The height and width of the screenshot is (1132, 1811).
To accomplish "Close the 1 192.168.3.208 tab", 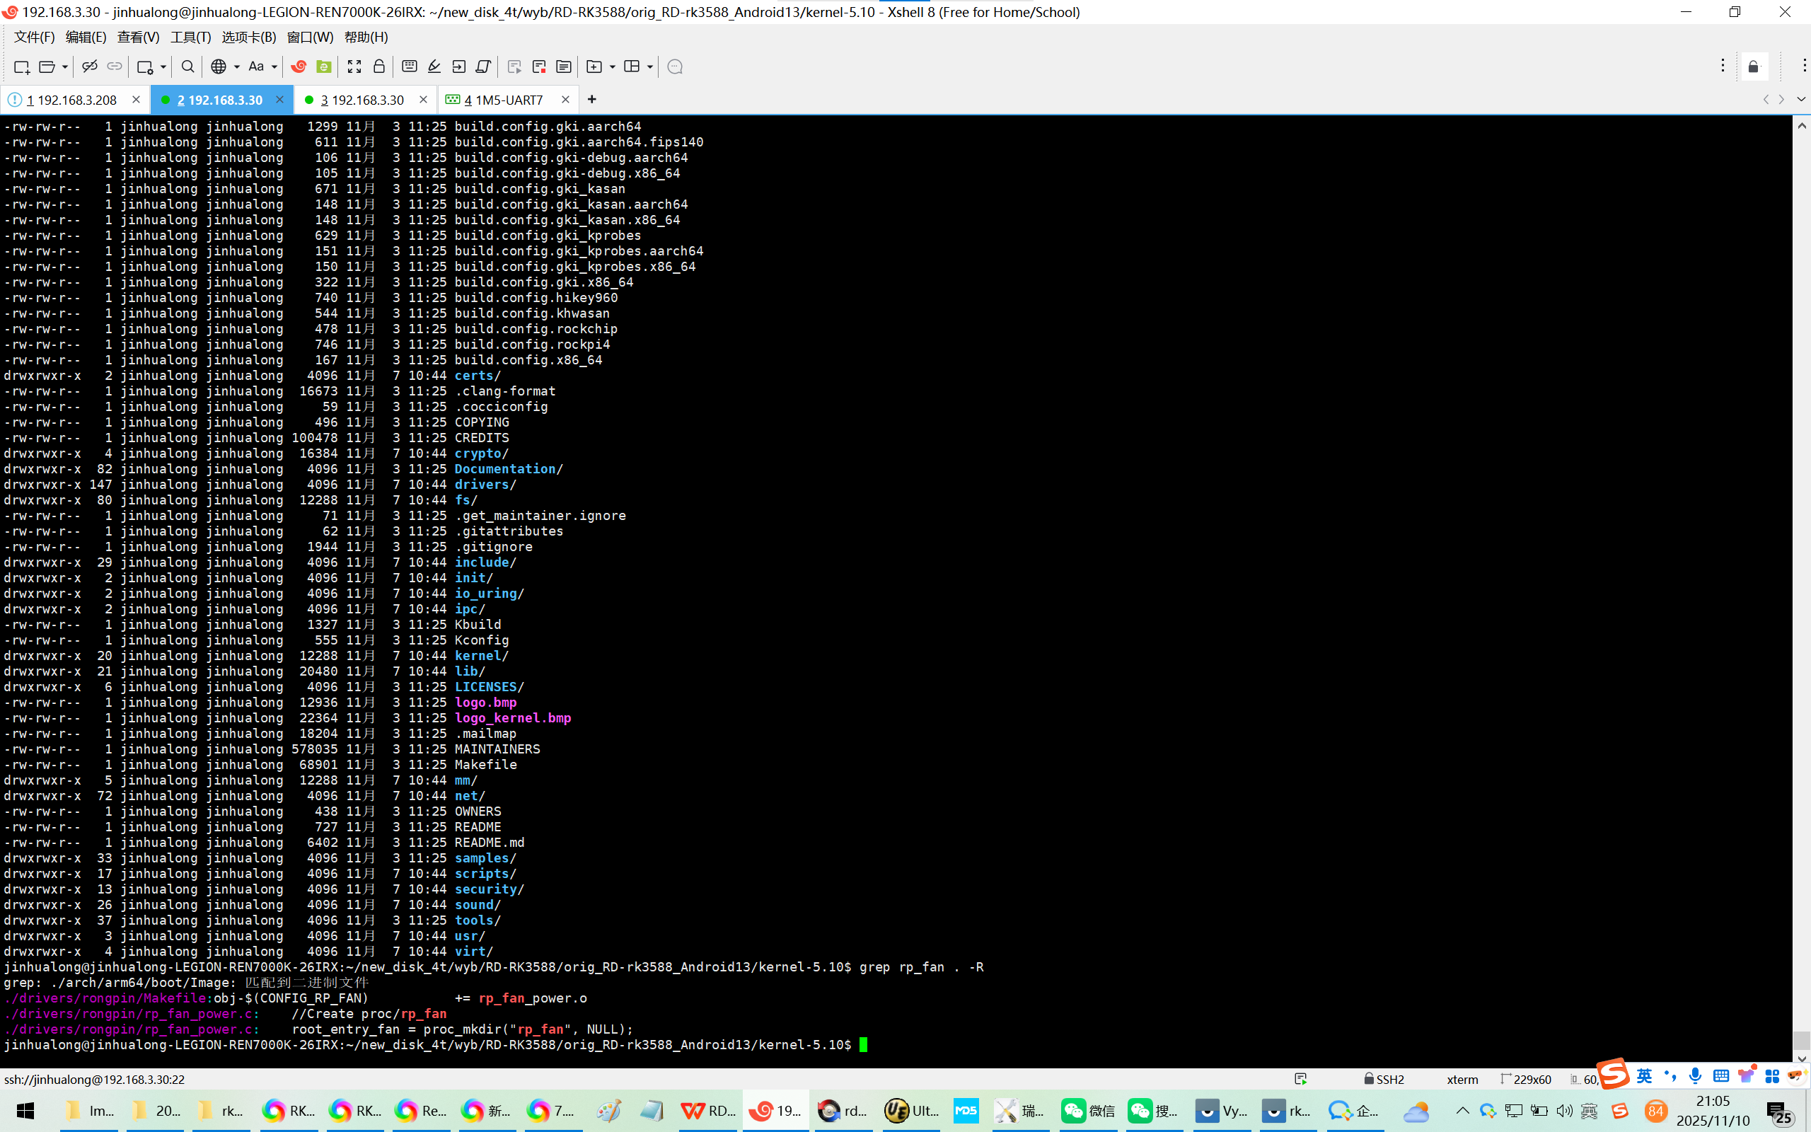I will (x=135, y=100).
